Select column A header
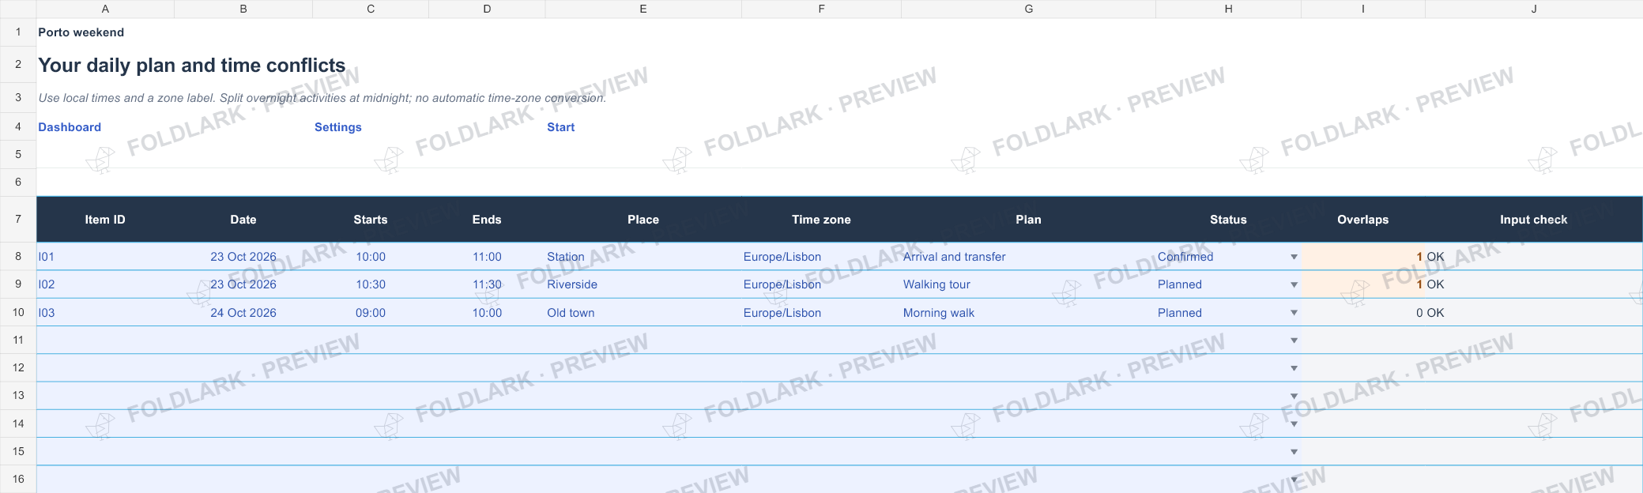Viewport: 1643px width, 493px height. [x=105, y=9]
